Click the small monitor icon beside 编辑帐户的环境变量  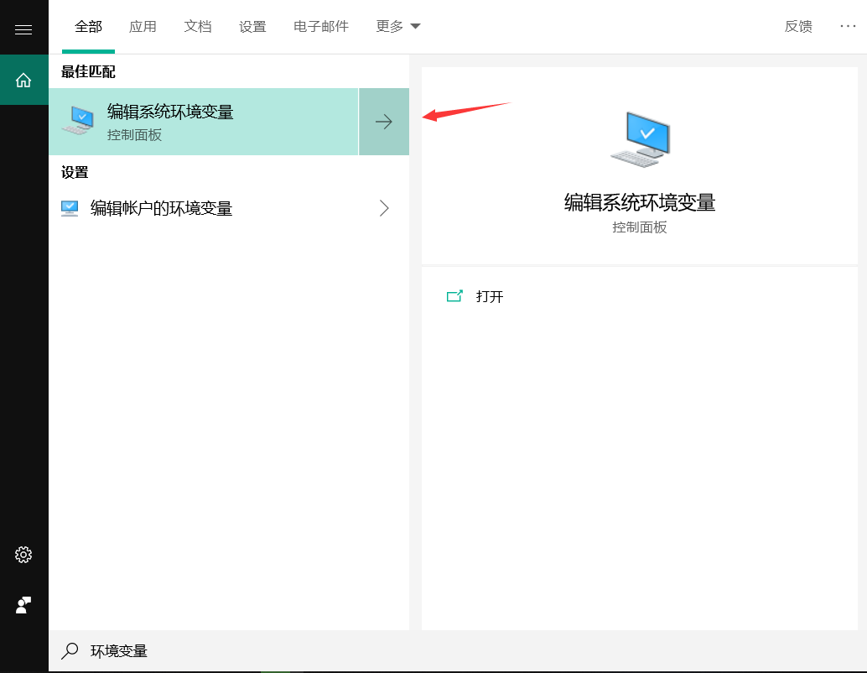70,208
